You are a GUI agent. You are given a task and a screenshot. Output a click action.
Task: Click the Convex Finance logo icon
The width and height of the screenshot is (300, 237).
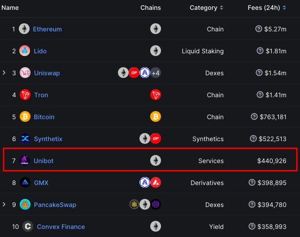tap(28, 227)
